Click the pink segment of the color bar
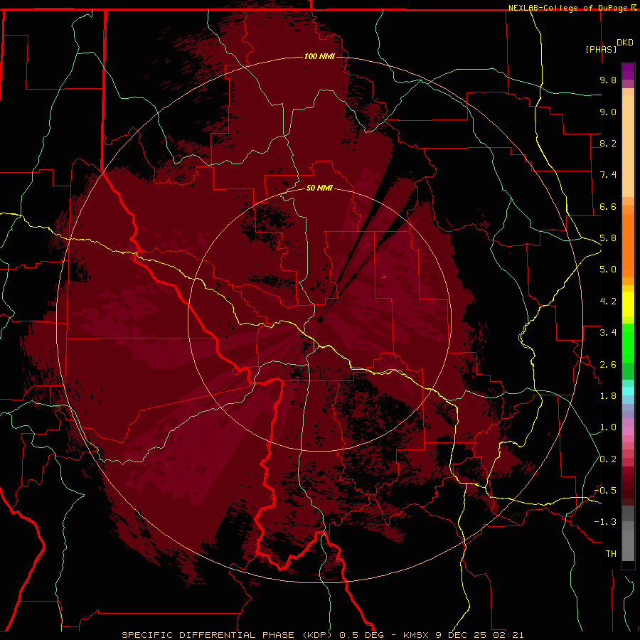 [x=628, y=431]
